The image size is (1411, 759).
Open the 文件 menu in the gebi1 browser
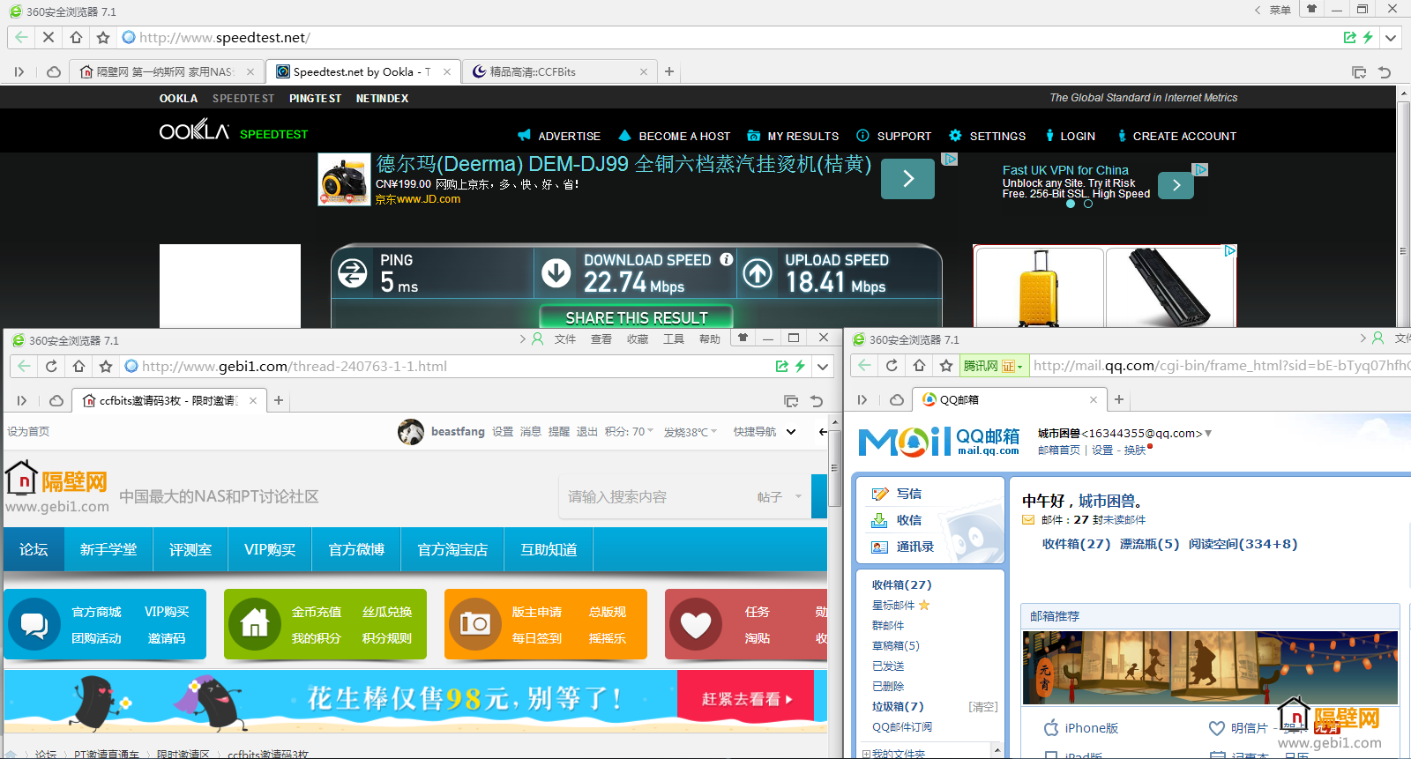[564, 339]
